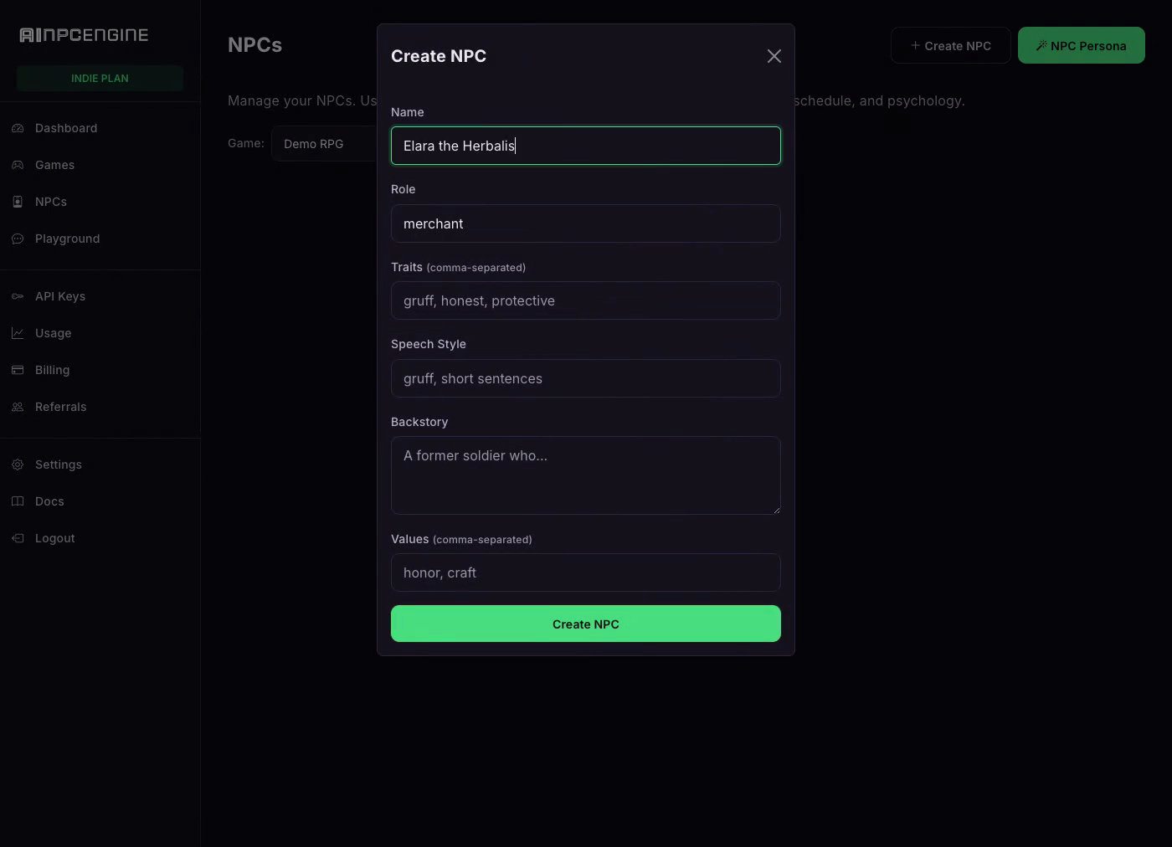
Task: Open Docs book icon
Action: pyautogui.click(x=18, y=501)
